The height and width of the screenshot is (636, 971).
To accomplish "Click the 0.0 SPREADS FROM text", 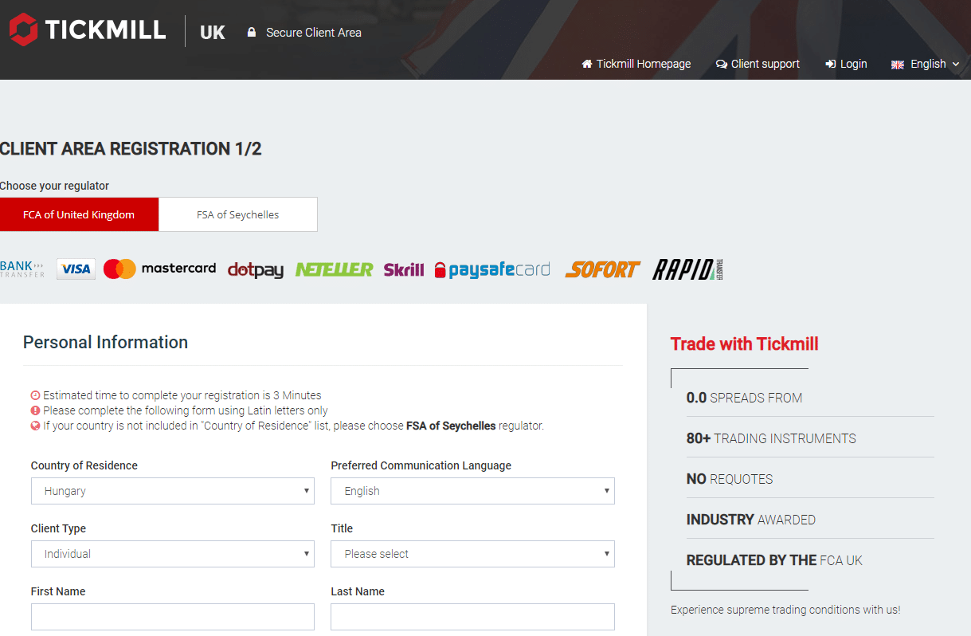I will click(744, 398).
